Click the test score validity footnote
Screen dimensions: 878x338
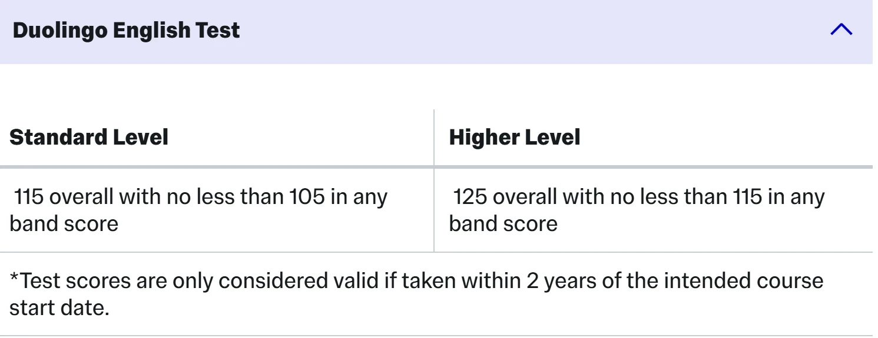point(416,294)
